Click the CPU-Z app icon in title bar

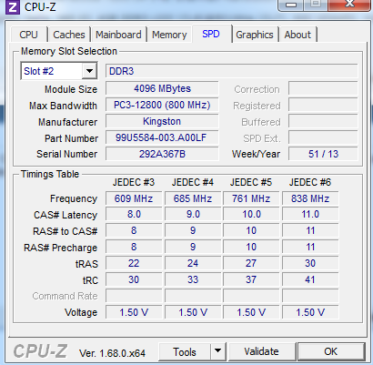click(13, 6)
